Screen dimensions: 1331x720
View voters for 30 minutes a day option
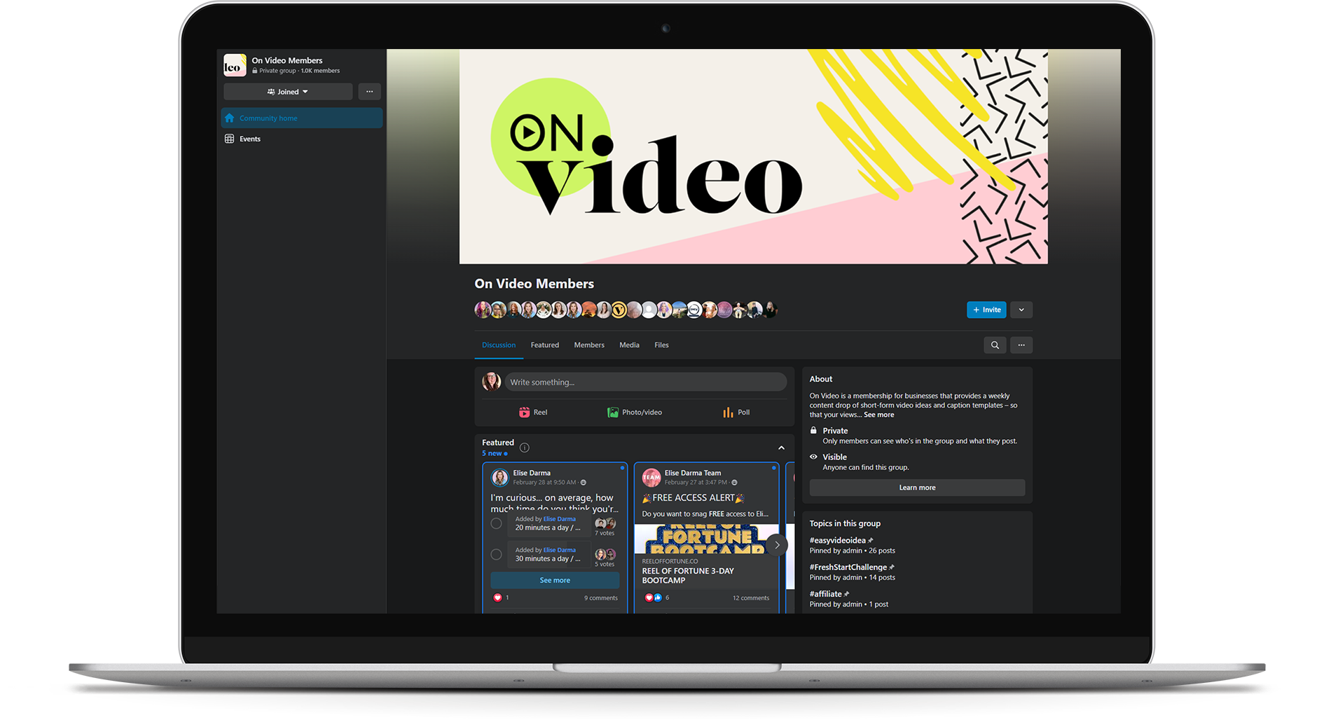[x=605, y=555]
